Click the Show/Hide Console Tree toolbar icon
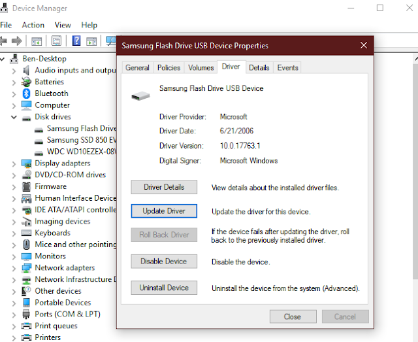 tap(37, 41)
